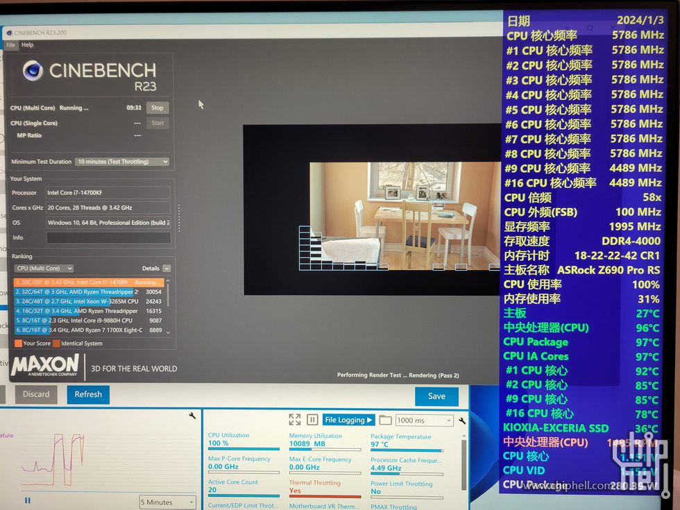This screenshot has width=680, height=510.
Task: Expand the ranking Details arrow
Action: [x=167, y=269]
